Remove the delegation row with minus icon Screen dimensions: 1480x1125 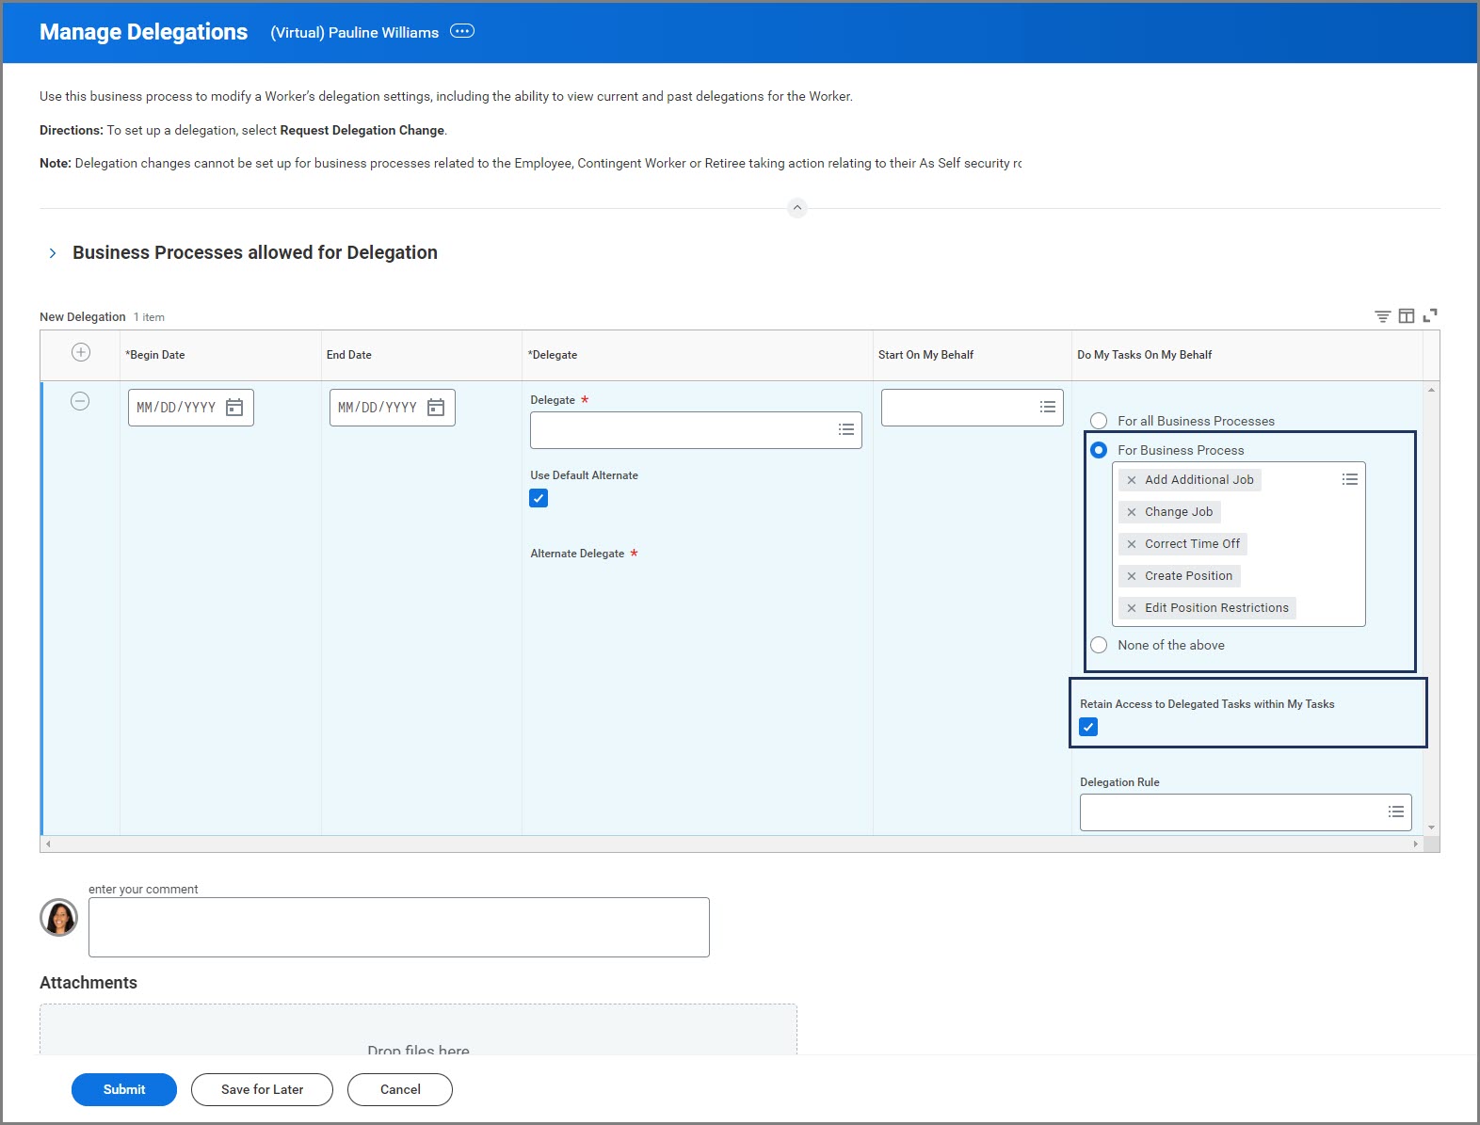(80, 401)
